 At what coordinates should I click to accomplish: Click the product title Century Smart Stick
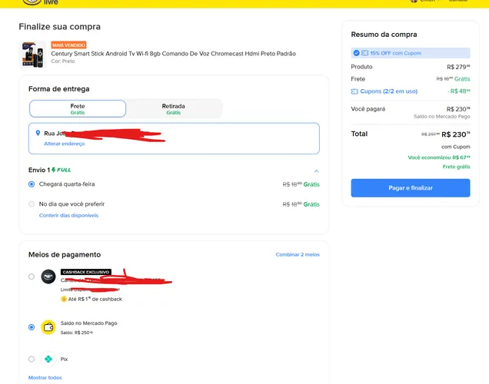(x=174, y=54)
